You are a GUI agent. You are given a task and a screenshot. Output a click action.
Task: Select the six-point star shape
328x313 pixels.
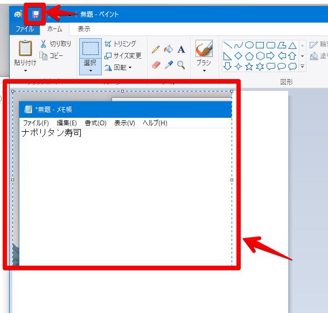pyautogui.click(x=260, y=67)
